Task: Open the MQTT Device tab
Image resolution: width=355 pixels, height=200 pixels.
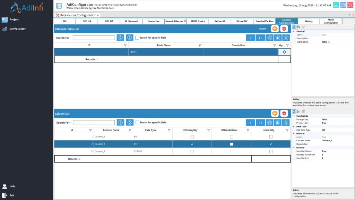Action: 198,21
